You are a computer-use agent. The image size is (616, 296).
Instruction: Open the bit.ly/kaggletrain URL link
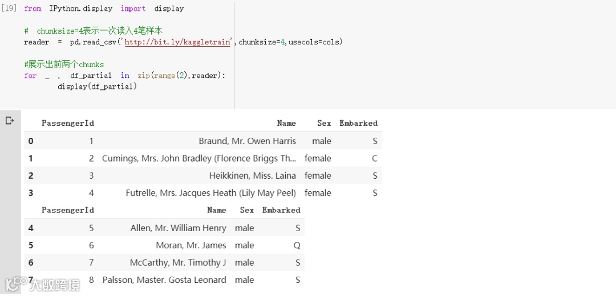pyautogui.click(x=177, y=42)
